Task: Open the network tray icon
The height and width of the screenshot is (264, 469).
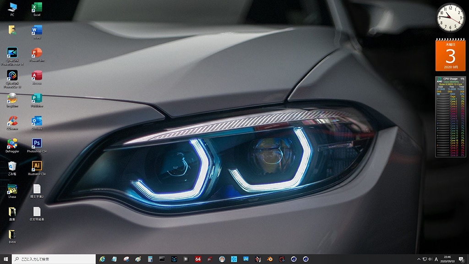Action: pyautogui.click(x=425, y=259)
